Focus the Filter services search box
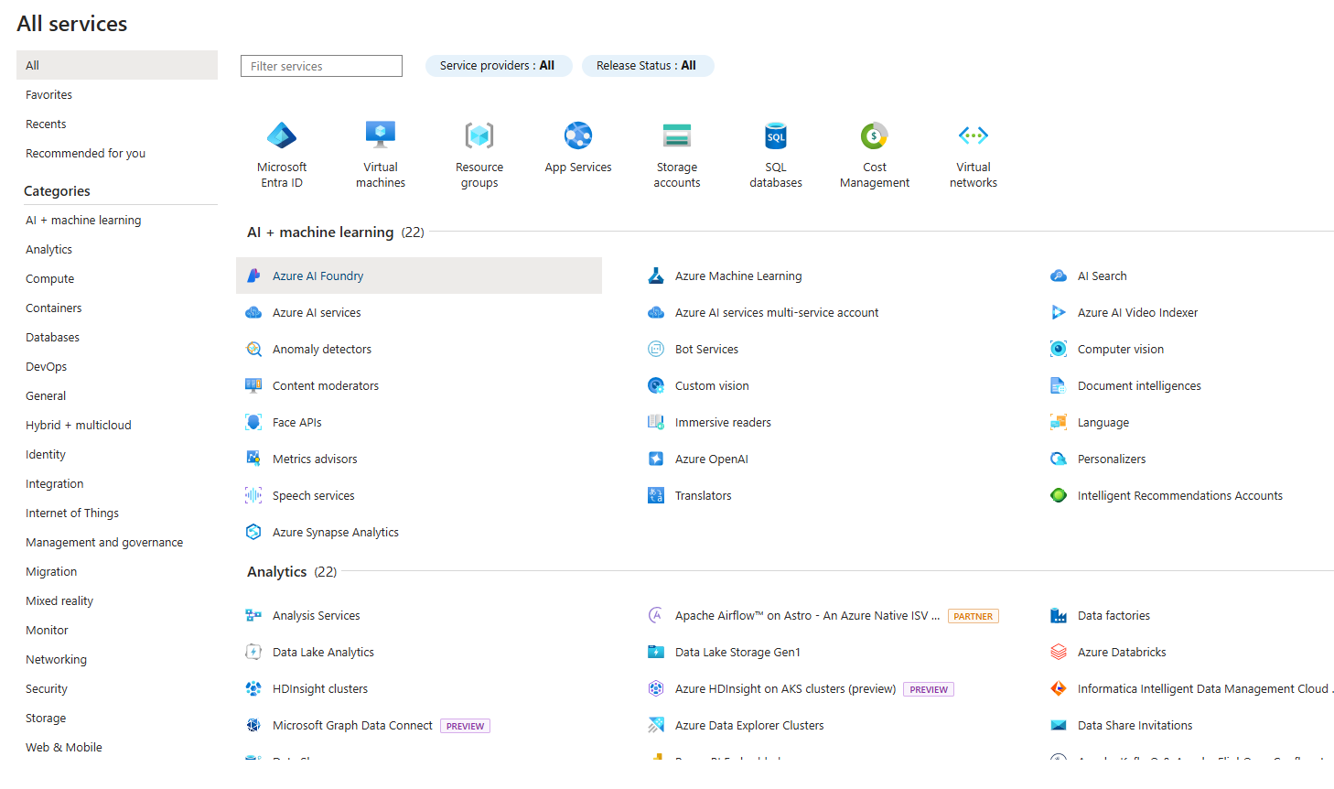Viewport: 1334px width, 789px height. tap(321, 66)
